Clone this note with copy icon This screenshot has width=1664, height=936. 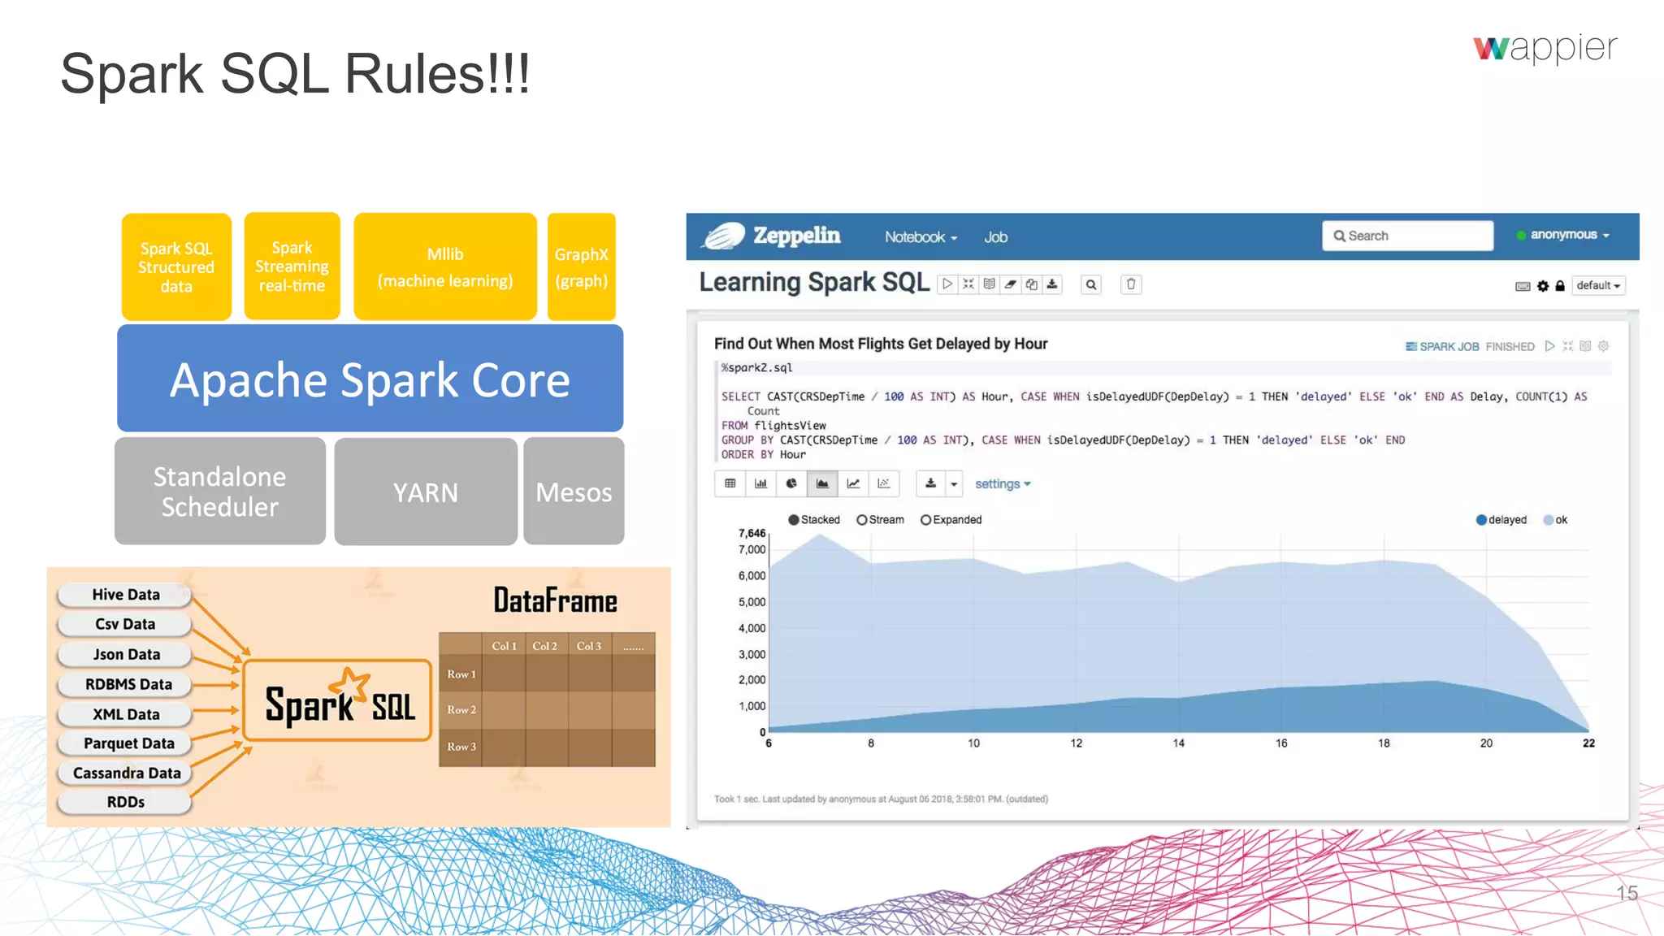[x=1032, y=284]
